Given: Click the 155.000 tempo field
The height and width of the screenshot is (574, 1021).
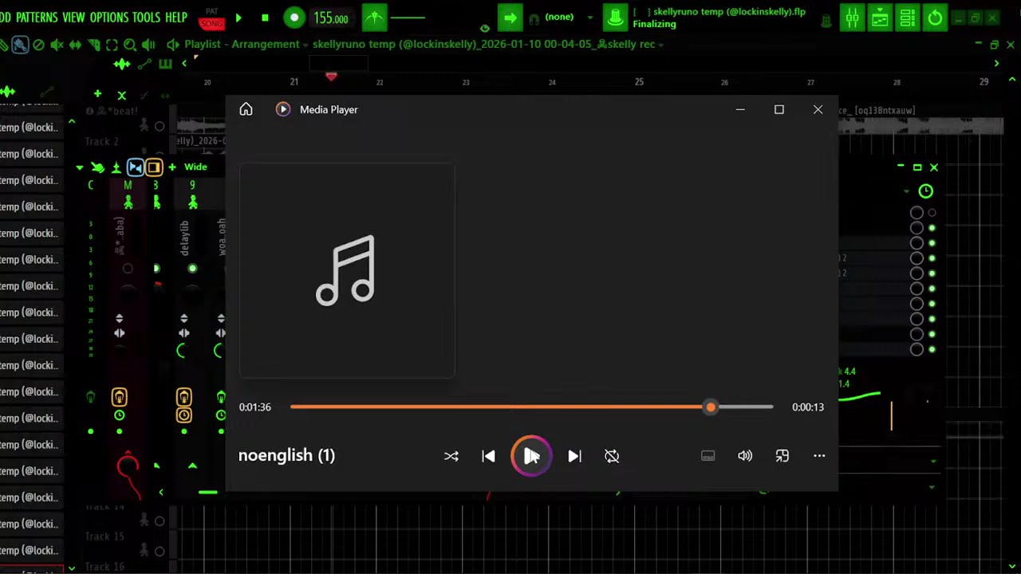Looking at the screenshot, I should (330, 18).
